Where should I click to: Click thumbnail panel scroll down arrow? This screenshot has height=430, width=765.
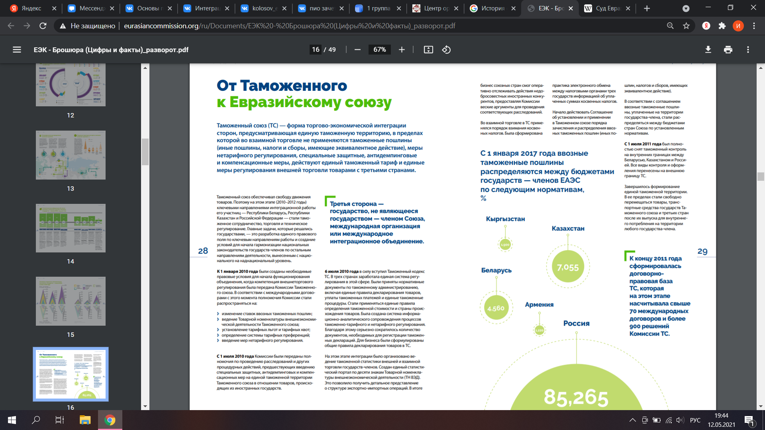click(145, 406)
